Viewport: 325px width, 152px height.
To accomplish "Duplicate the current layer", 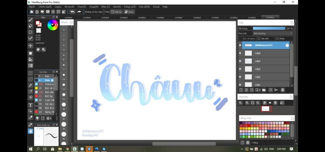I will coord(270,90).
